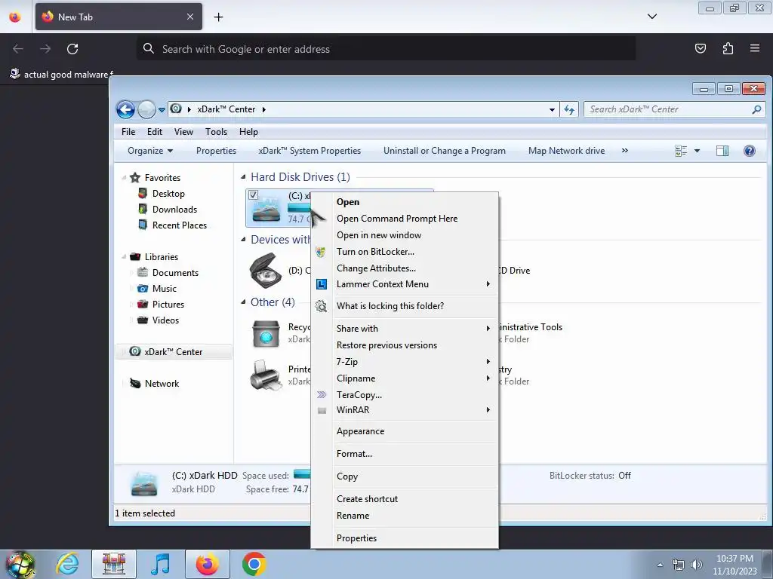Click the toolbar Properties button
773x579 pixels.
pyautogui.click(x=216, y=151)
